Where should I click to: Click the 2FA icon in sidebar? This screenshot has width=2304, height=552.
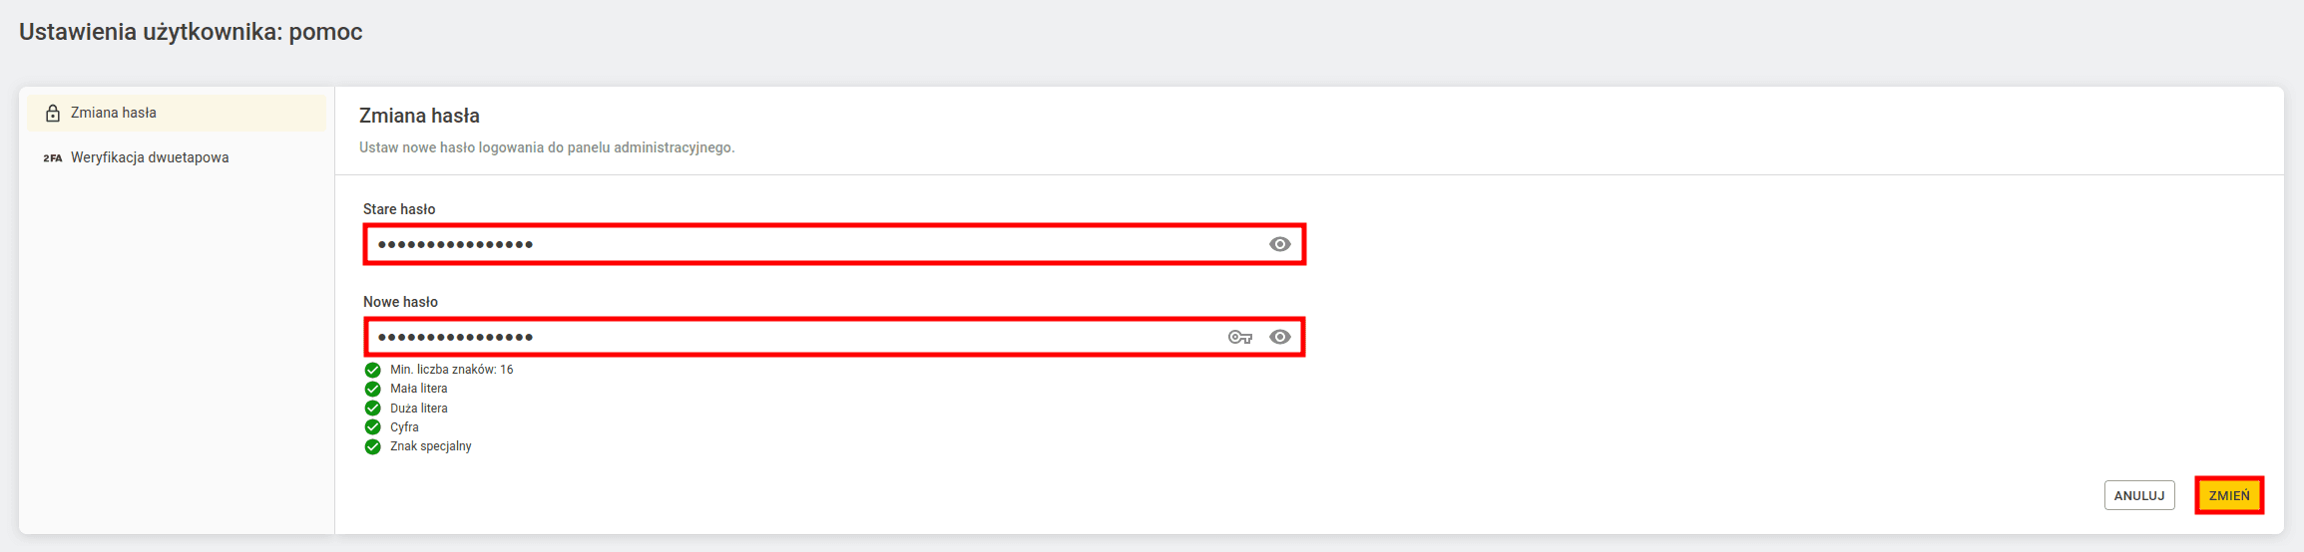(x=53, y=158)
